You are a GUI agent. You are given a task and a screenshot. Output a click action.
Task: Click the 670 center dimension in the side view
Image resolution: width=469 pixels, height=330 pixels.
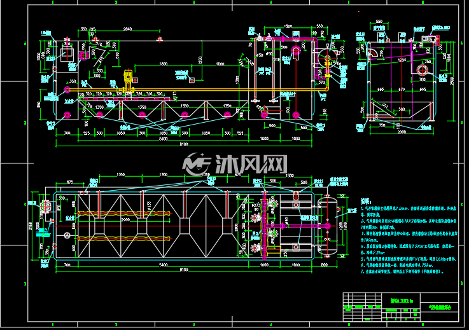point(402,90)
